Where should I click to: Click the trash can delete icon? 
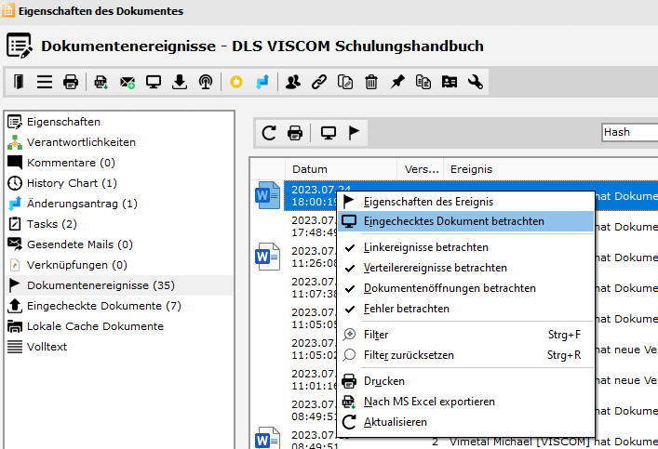point(371,81)
